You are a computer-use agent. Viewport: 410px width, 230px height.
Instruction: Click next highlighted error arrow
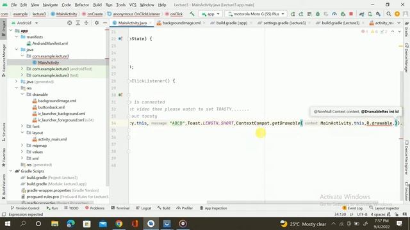click(400, 31)
